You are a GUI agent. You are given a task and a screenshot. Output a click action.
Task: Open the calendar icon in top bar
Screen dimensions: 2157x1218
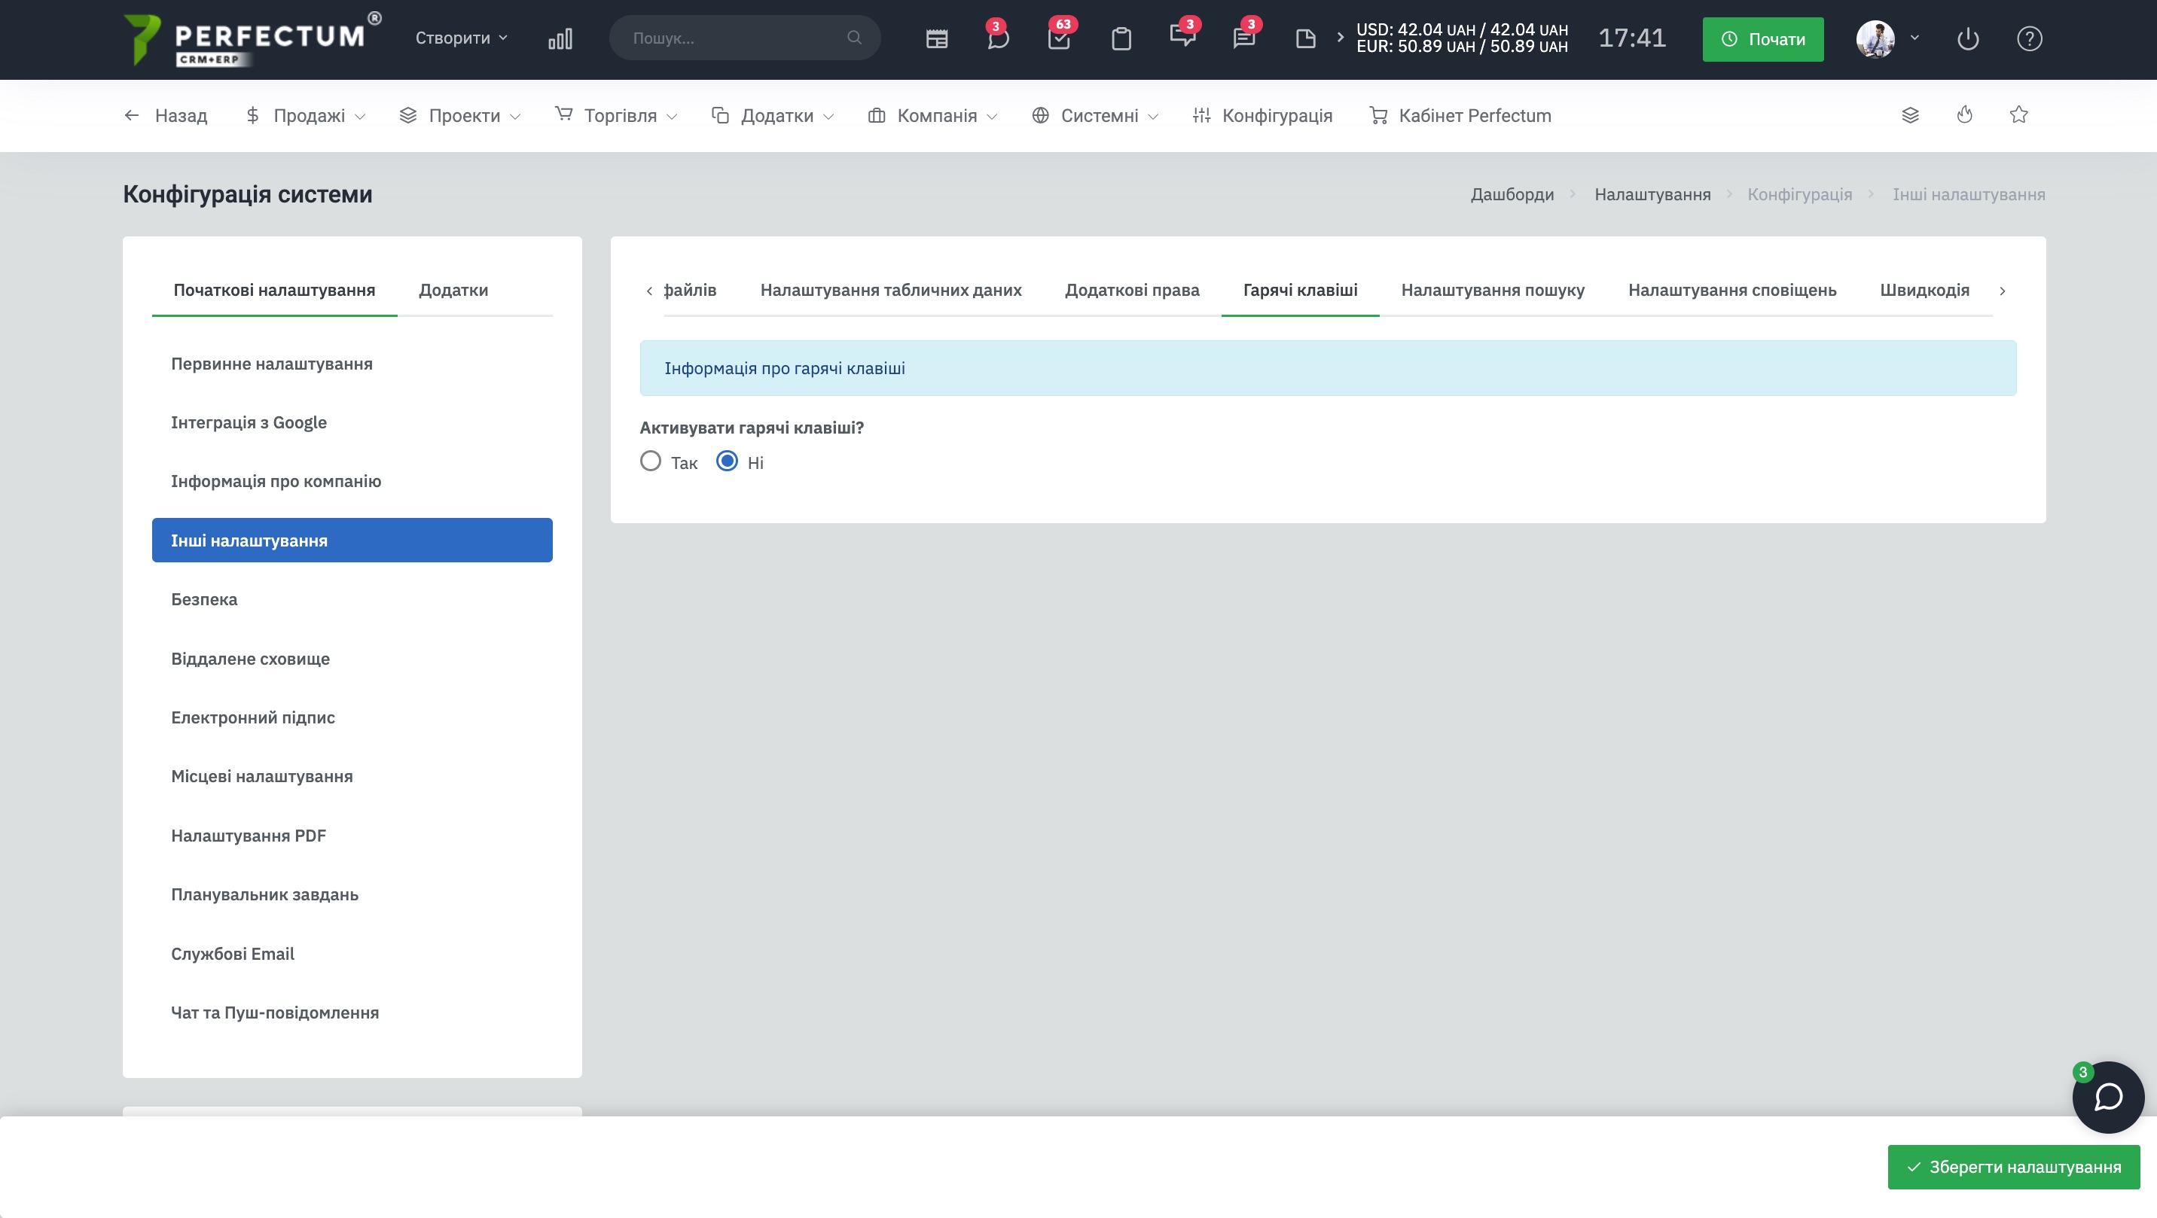tap(936, 38)
